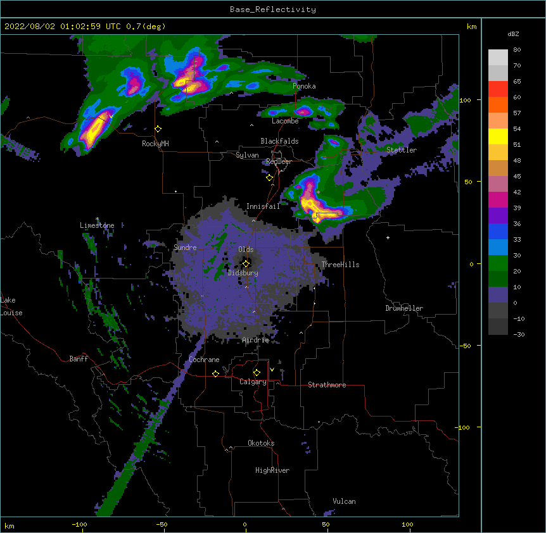Click the Airdrie city label
The width and height of the screenshot is (546, 533).
[256, 340]
